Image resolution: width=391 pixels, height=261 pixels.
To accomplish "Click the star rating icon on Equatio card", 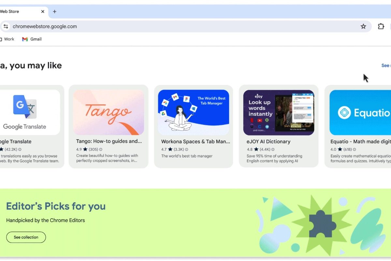I will [x=340, y=149].
